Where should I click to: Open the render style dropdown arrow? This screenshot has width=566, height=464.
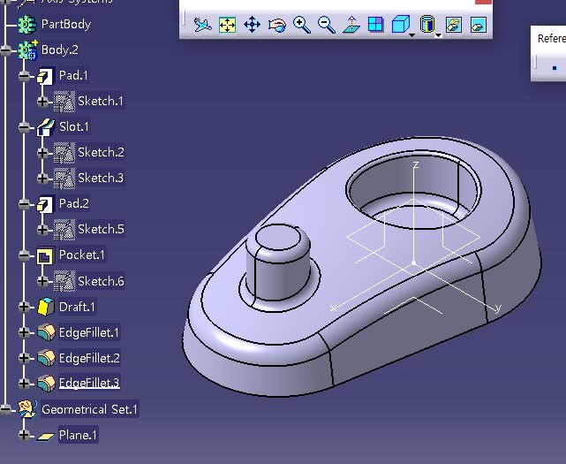click(x=438, y=35)
